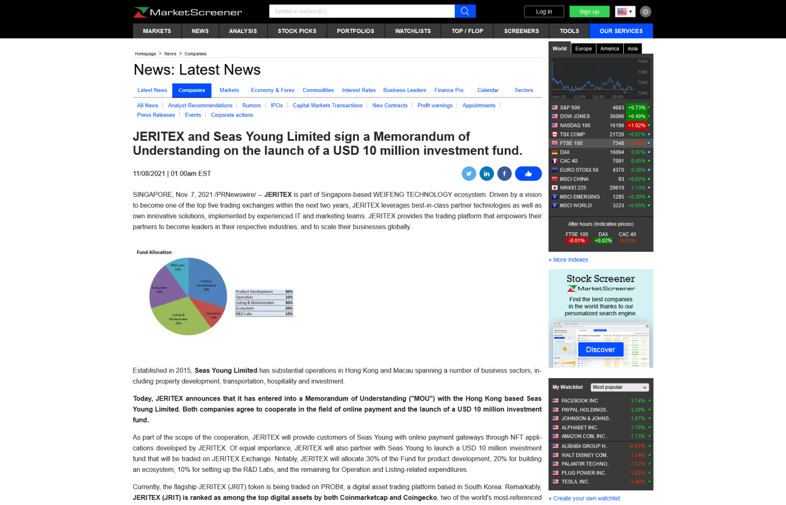Click the world index intraday chart
This screenshot has height=505, width=786.
click(600, 77)
